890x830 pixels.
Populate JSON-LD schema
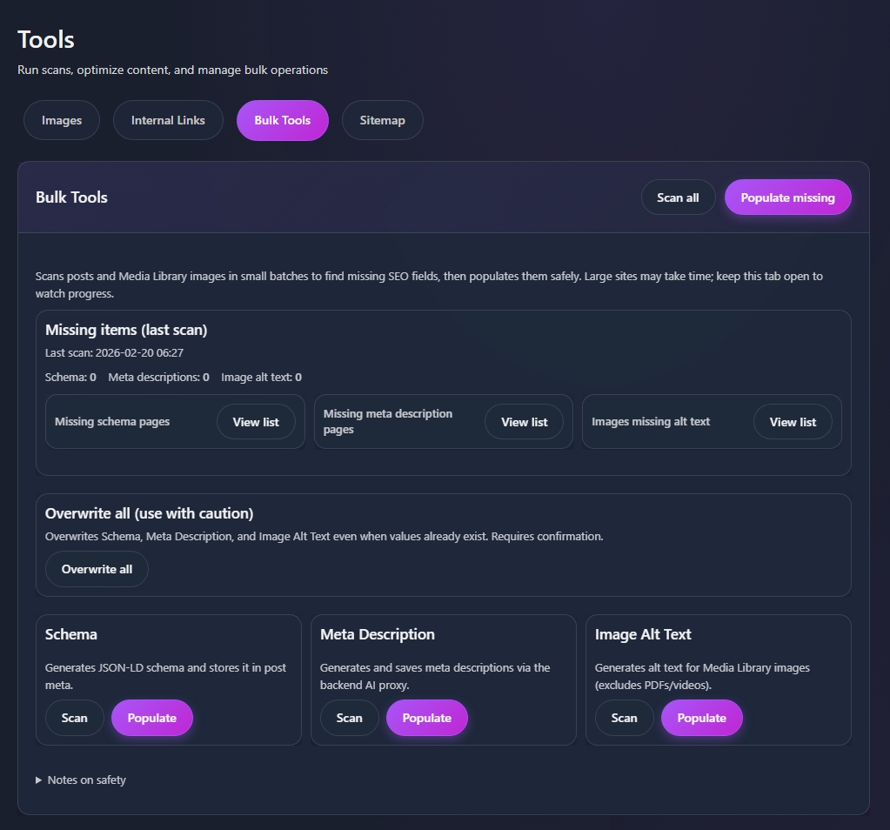[151, 717]
